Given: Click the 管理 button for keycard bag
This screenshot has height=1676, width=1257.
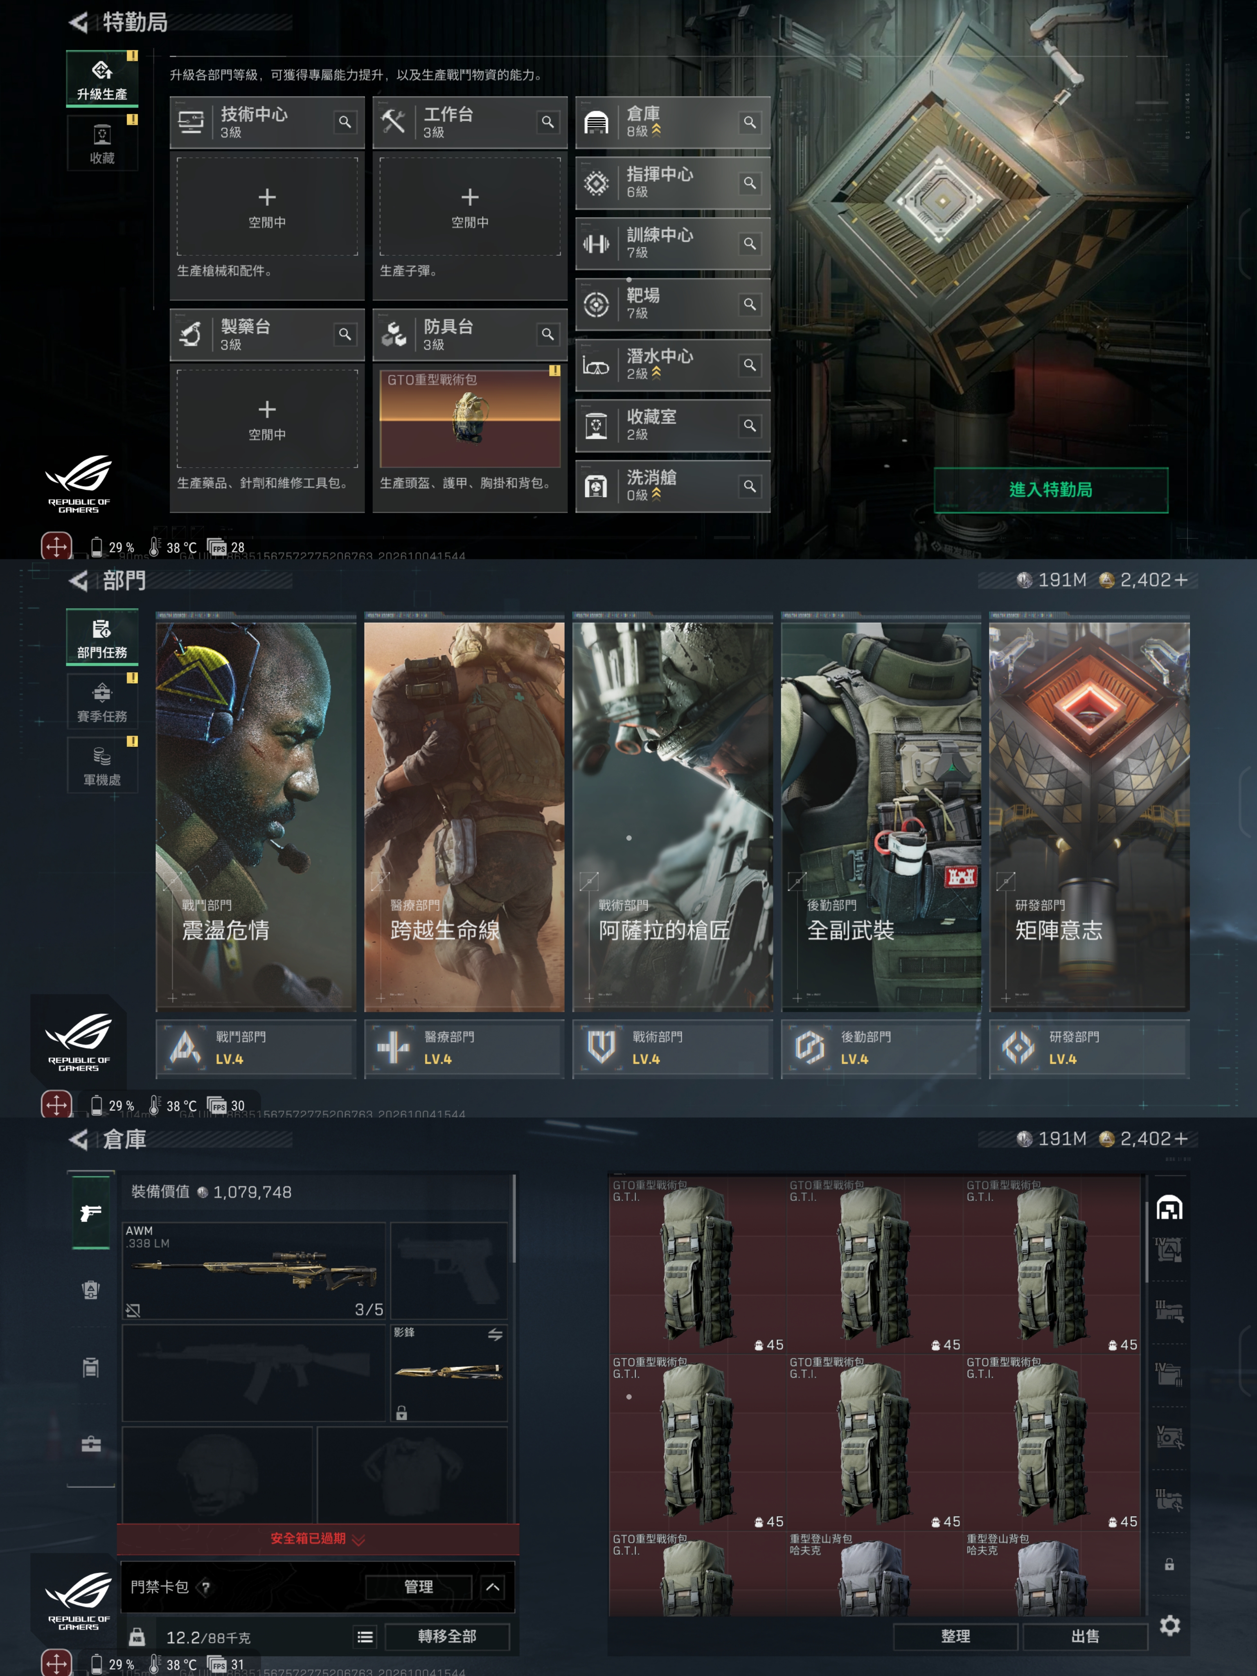Looking at the screenshot, I should (418, 1586).
